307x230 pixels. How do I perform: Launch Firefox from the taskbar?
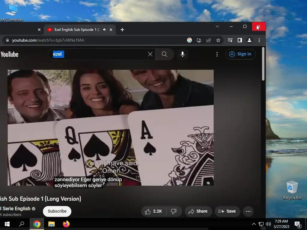pos(66,224)
